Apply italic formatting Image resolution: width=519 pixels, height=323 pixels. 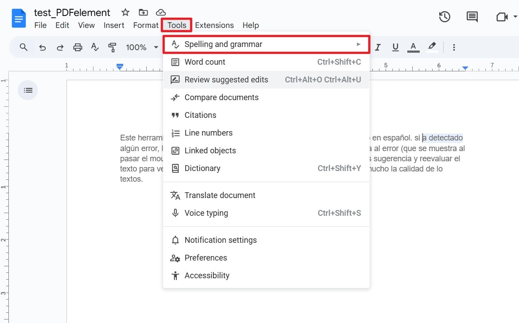click(x=378, y=47)
